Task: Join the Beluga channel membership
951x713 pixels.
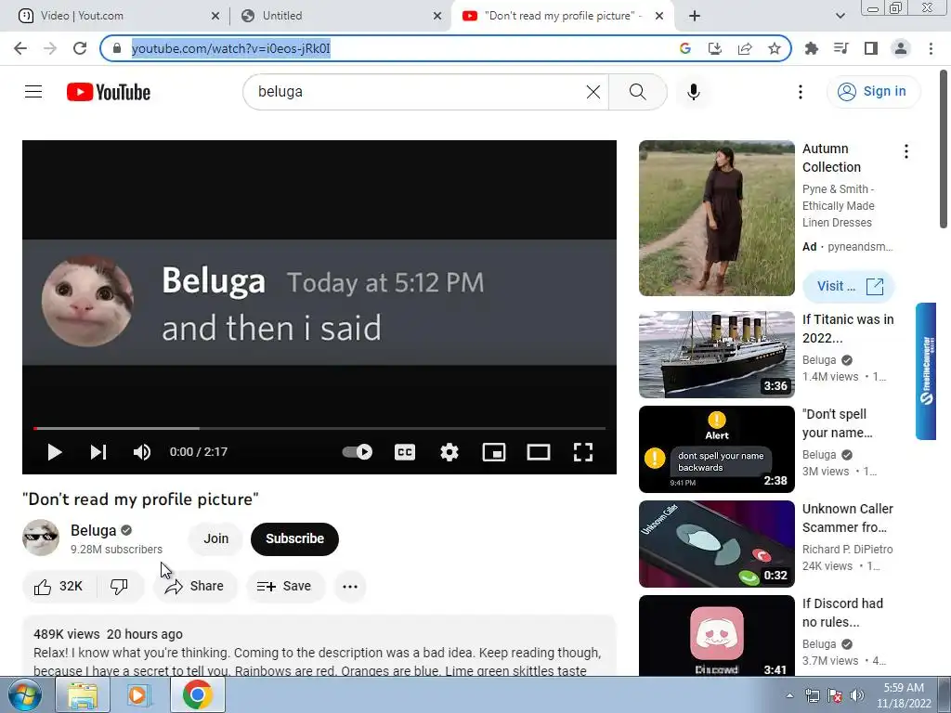Action: pos(215,538)
